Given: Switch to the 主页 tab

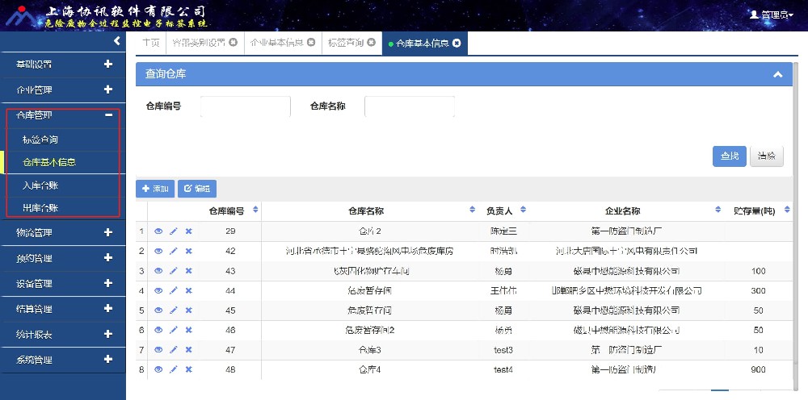Looking at the screenshot, I should 150,43.
